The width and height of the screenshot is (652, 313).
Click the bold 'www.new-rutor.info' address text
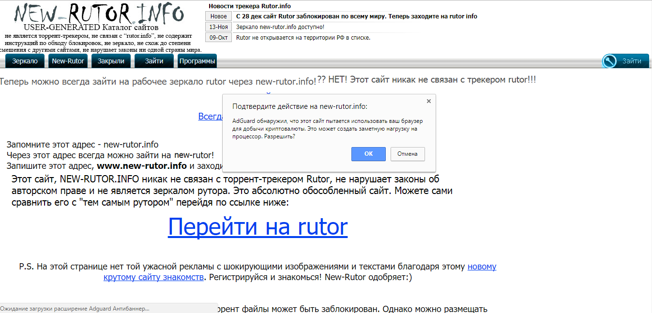pyautogui.click(x=142, y=166)
